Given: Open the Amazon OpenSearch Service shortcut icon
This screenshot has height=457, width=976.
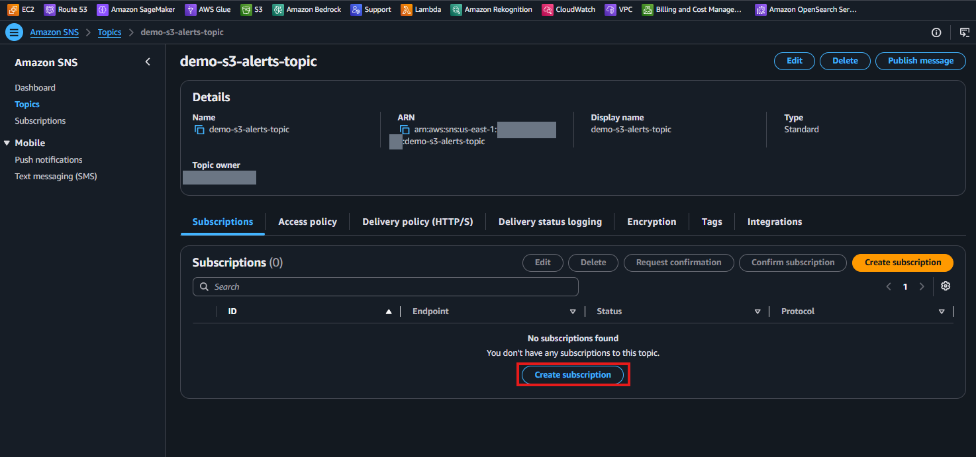Looking at the screenshot, I should click(760, 10).
